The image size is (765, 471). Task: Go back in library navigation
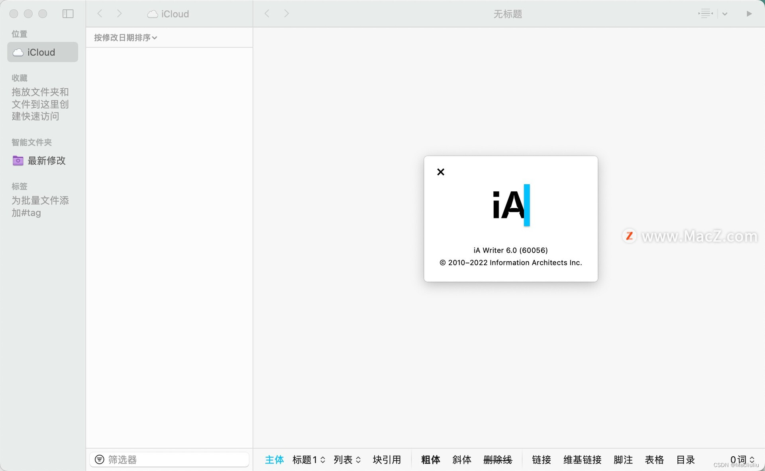pyautogui.click(x=100, y=14)
